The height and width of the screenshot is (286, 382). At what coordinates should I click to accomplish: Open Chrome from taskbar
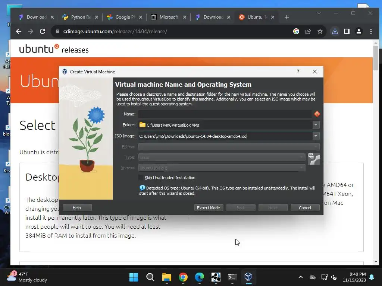point(183,277)
